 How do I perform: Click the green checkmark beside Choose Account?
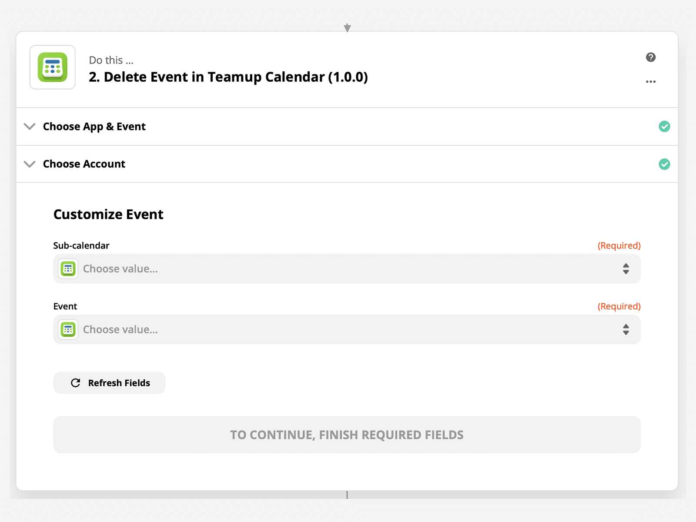pos(664,164)
